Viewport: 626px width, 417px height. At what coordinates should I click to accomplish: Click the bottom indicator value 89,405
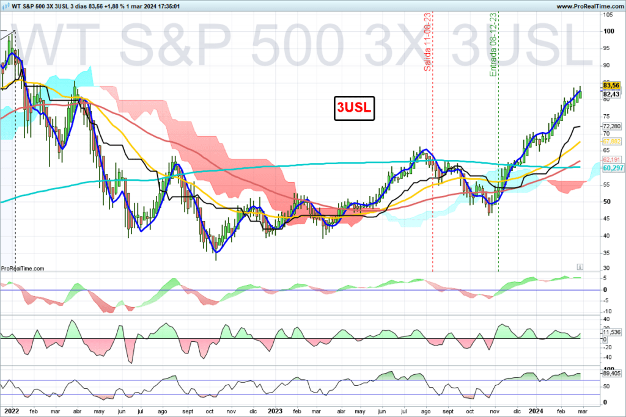tap(611, 374)
